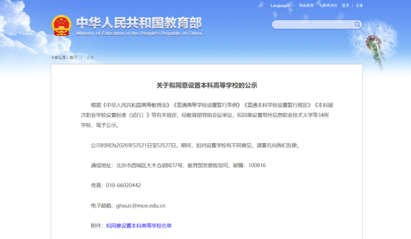Viewport: 411px width, 239px height.
Task: Go to 首页 in the breadcrumb
Action: 73,57
